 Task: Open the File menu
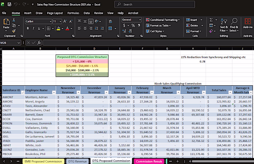pyautogui.click(x=4, y=13)
